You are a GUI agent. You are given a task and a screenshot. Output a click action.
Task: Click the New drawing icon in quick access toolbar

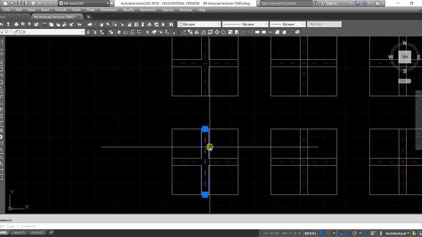(5, 3)
